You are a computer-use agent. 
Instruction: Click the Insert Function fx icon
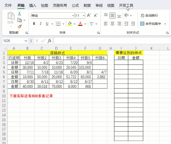(x=49, y=41)
